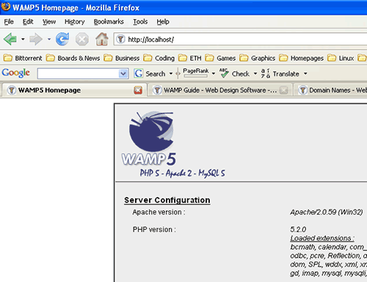
Task: Click the Loaded extensions text
Action: point(322,238)
